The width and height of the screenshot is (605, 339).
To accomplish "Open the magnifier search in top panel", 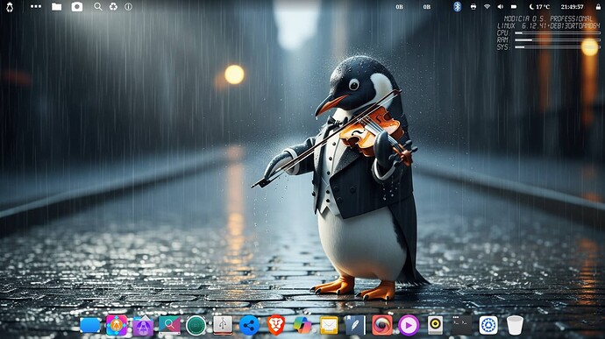I will 98,6.
